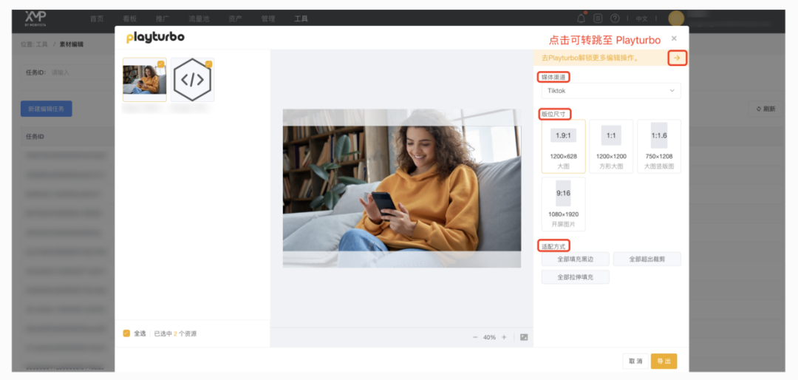Open the 中文 language selector

tap(642, 18)
